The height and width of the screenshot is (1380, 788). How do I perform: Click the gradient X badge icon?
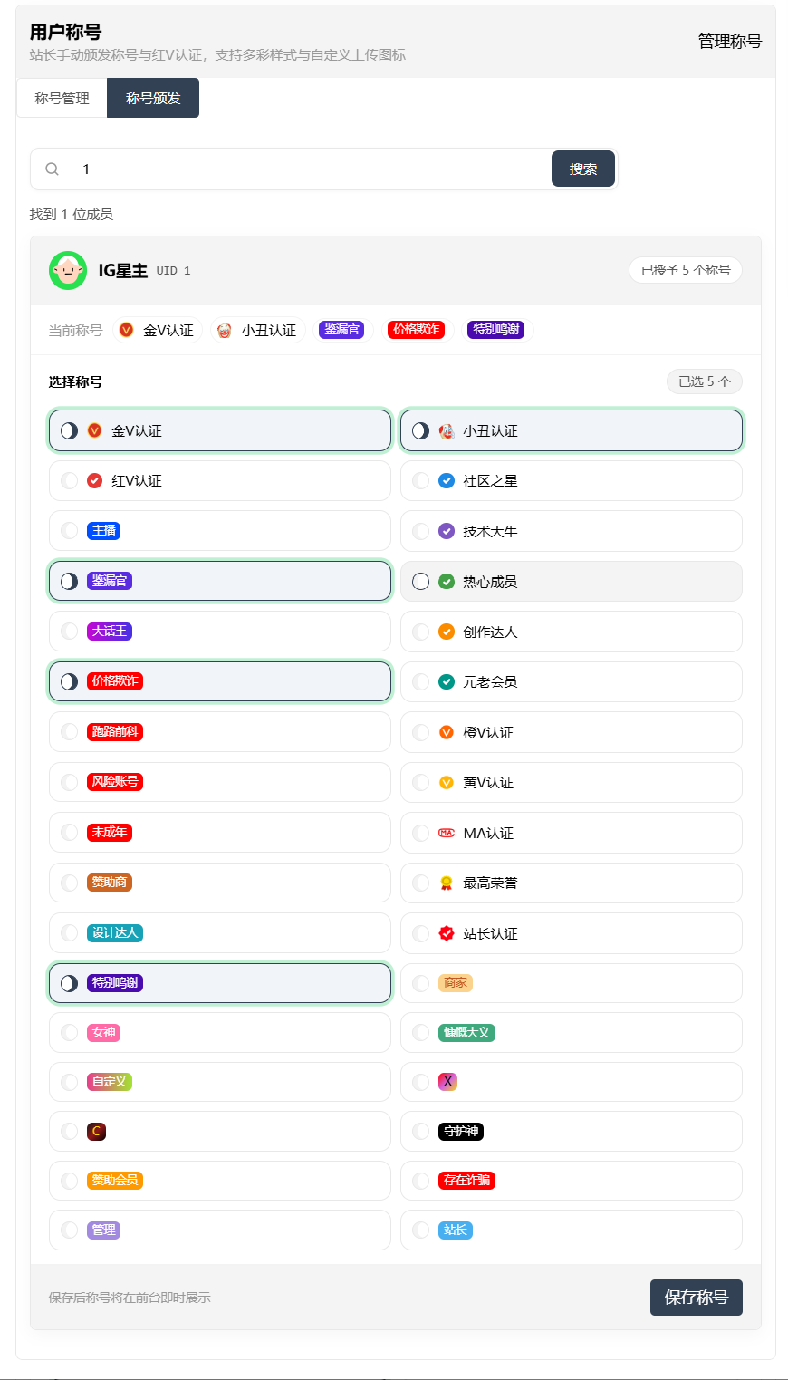(x=447, y=1081)
